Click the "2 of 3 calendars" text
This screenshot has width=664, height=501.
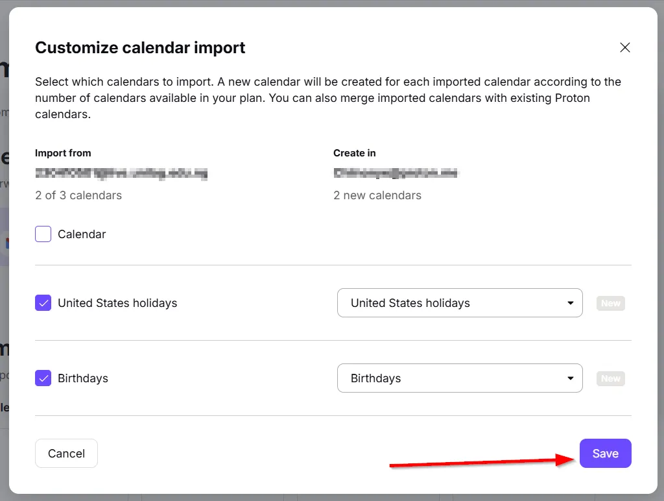78,195
